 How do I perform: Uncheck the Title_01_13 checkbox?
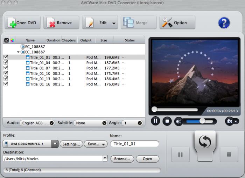coord(6,78)
